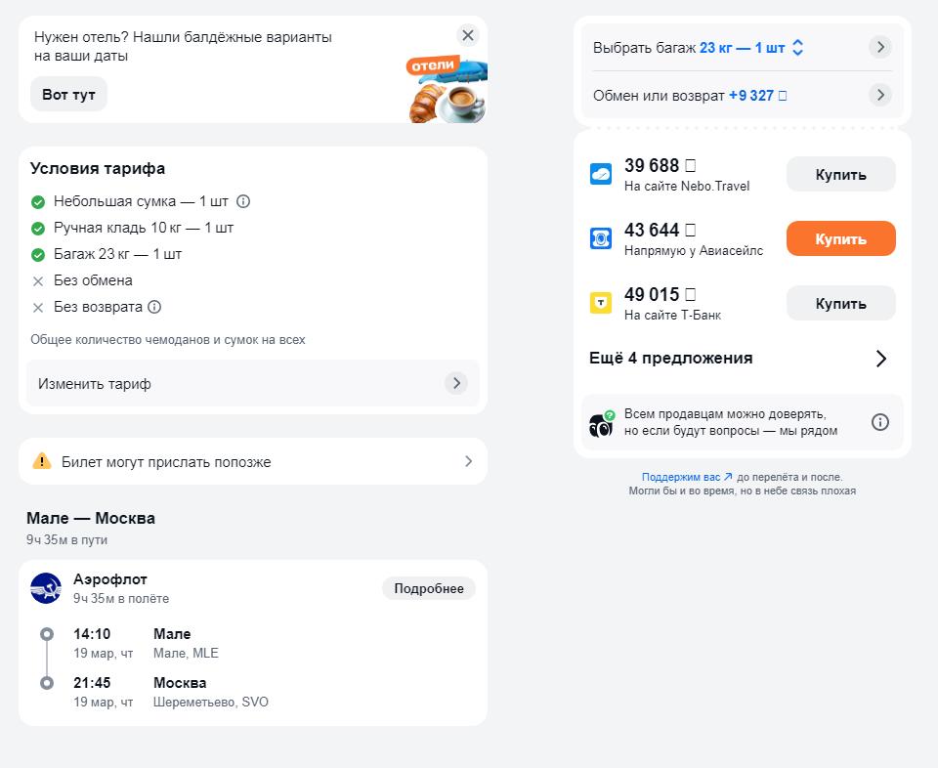Open Изменить тариф row
Image resolution: width=938 pixels, height=768 pixels.
coord(252,383)
